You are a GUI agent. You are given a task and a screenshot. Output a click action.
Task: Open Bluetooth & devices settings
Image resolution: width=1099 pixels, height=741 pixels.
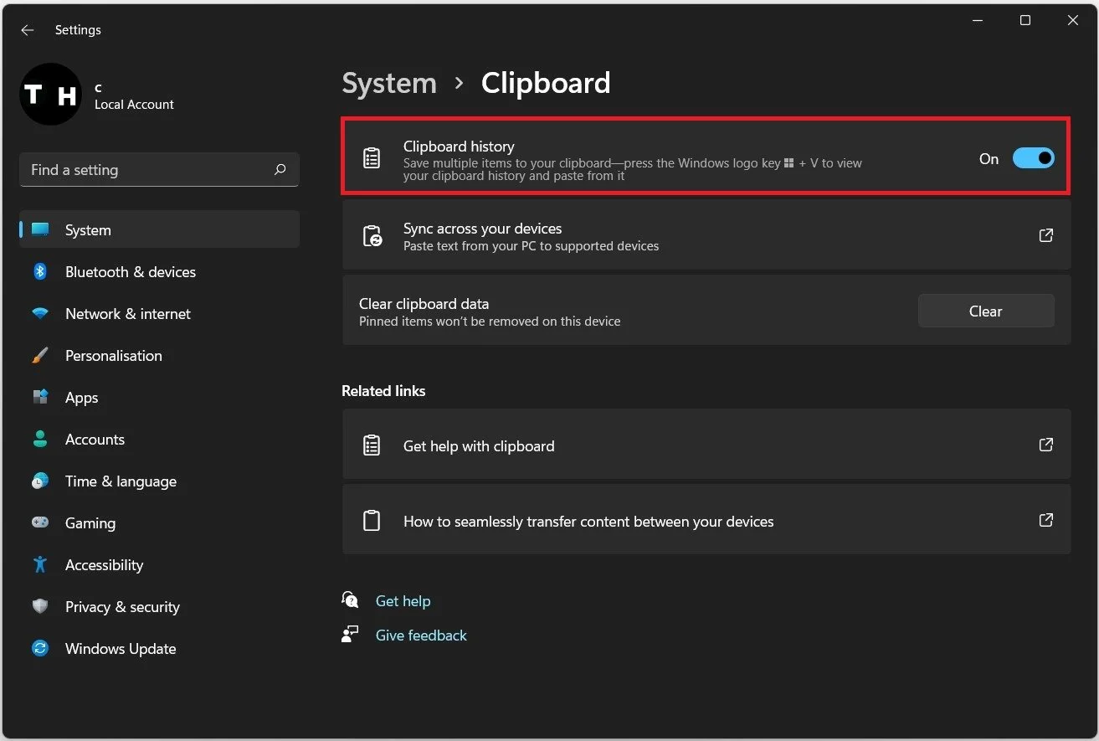(x=159, y=271)
